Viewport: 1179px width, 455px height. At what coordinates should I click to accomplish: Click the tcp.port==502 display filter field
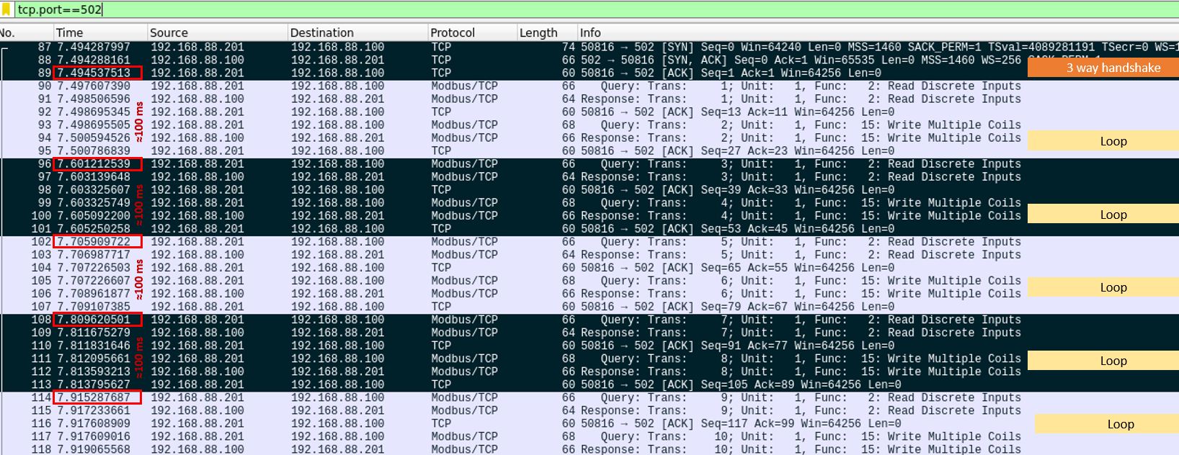tap(596, 9)
